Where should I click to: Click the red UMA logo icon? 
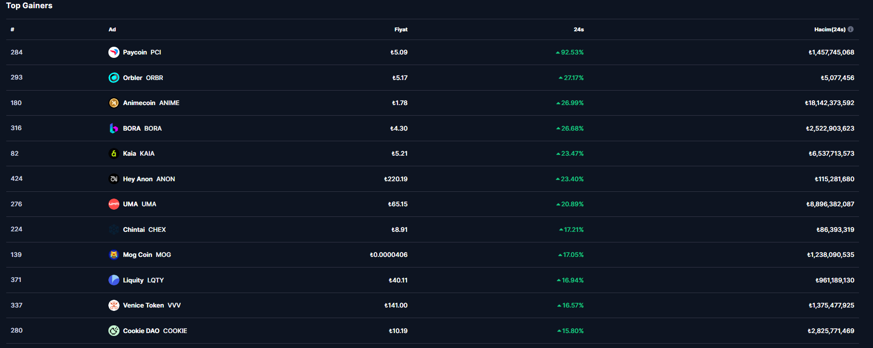(x=114, y=204)
